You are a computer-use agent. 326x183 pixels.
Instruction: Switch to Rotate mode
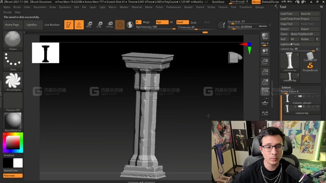coord(109,25)
